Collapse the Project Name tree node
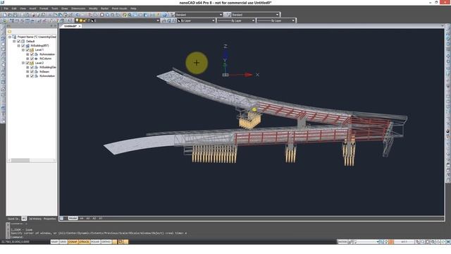The height and width of the screenshot is (254, 451). click(10, 37)
